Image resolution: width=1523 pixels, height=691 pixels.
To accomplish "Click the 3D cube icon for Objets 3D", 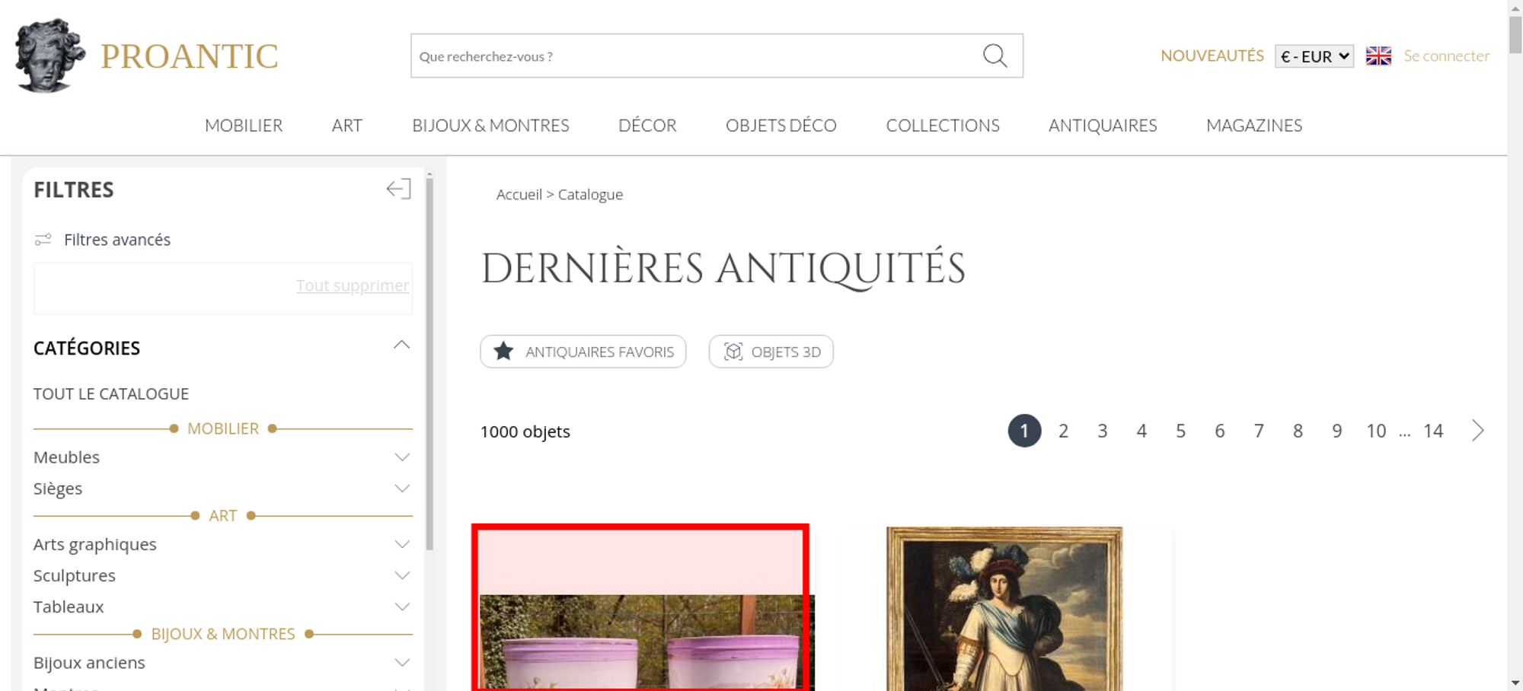I will click(733, 352).
